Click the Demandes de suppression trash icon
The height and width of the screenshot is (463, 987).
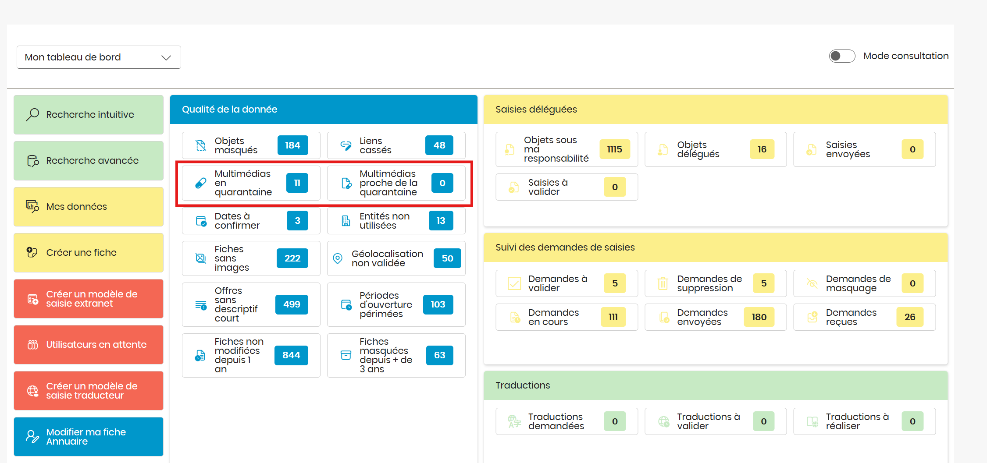click(x=663, y=283)
